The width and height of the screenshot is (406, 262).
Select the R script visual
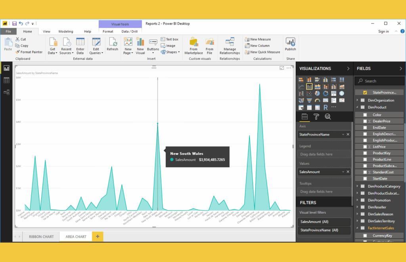pyautogui.click(x=326, y=108)
